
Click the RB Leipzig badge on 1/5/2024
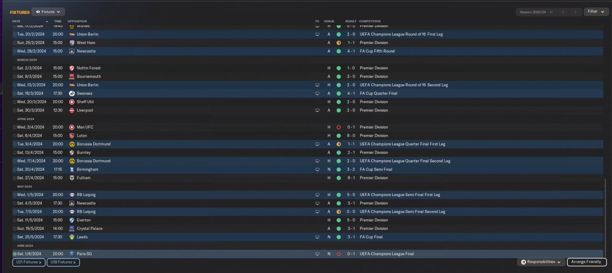point(72,195)
